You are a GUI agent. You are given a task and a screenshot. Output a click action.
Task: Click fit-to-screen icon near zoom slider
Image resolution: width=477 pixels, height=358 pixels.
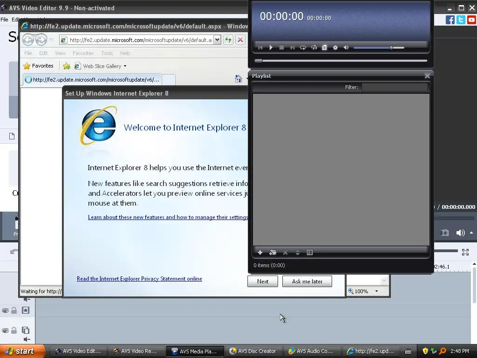coord(465,252)
